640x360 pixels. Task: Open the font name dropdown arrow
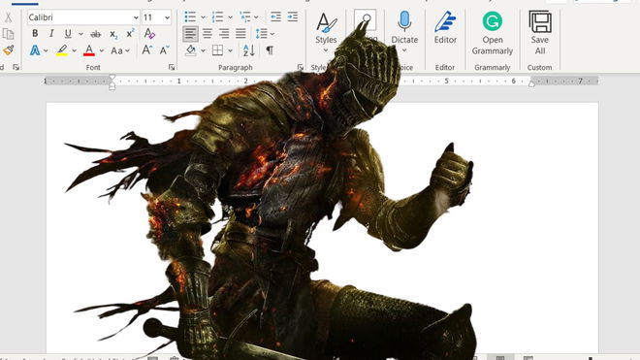point(136,17)
